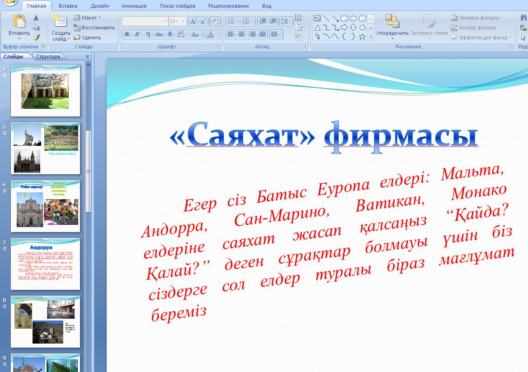The image size is (528, 372).
Task: Open Заливка фигуры shape fill dropdown
Action: 477,18
